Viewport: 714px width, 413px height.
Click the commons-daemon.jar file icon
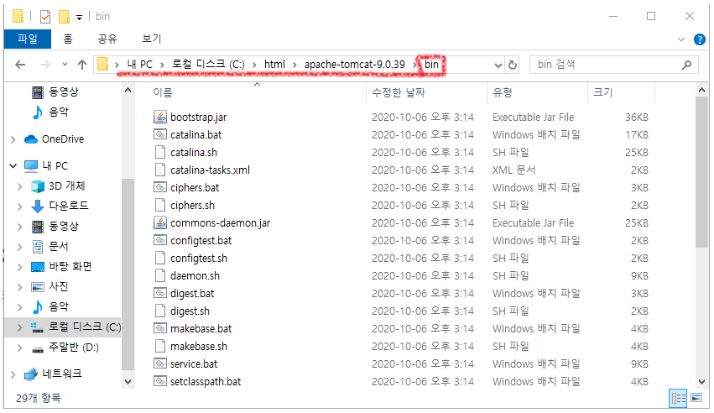(x=159, y=222)
